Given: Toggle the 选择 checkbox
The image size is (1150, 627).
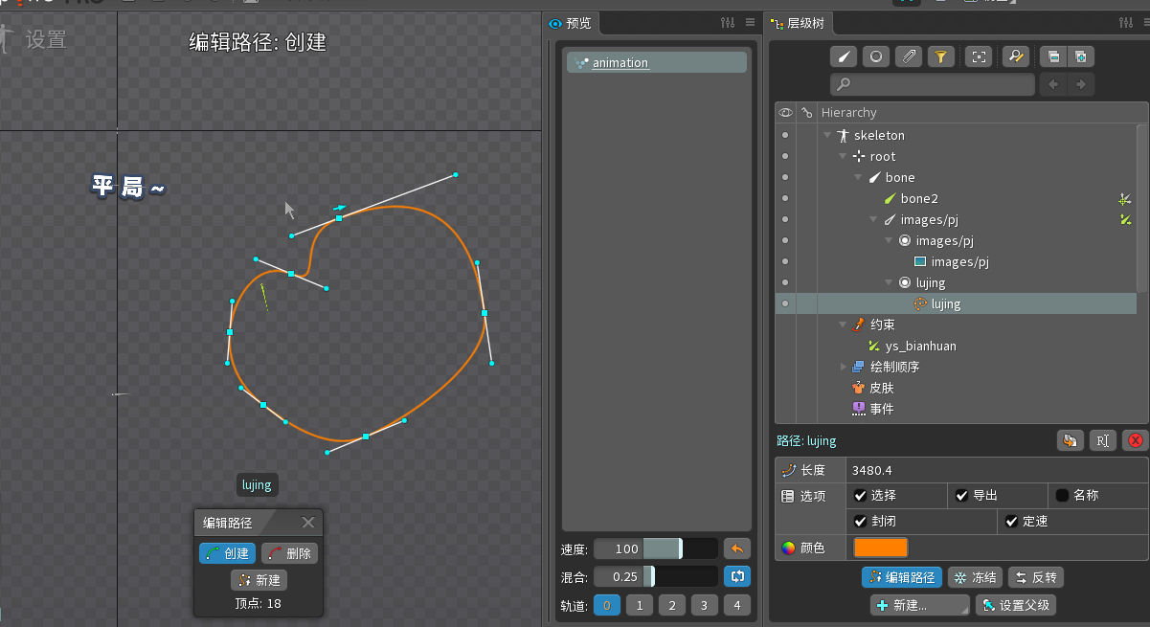Looking at the screenshot, I should coord(861,496).
